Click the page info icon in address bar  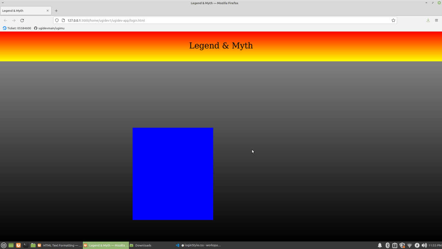coord(63,20)
